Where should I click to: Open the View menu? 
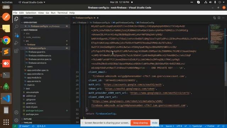pos(41,13)
